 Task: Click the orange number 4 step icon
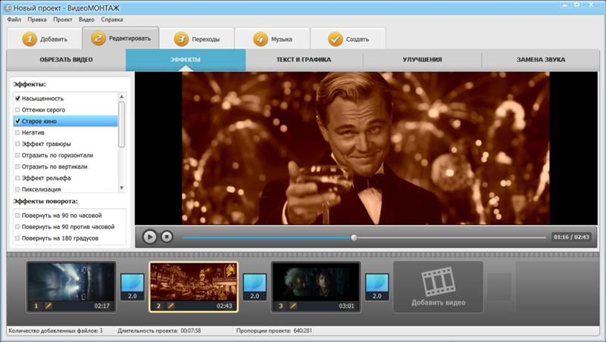[261, 39]
